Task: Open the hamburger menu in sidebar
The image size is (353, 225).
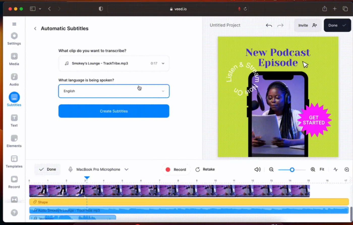Action: (14, 24)
